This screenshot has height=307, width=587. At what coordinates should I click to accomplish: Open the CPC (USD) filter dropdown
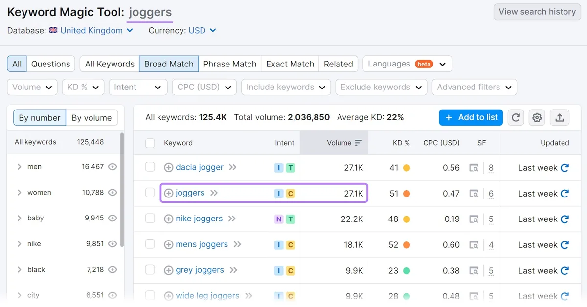[204, 87]
